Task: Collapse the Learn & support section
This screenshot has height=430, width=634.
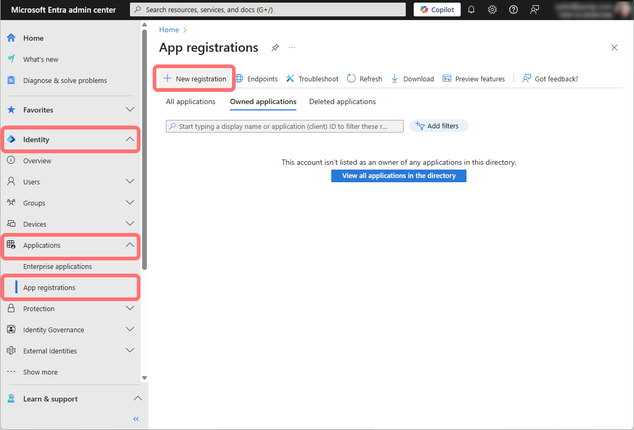Action: (x=137, y=399)
